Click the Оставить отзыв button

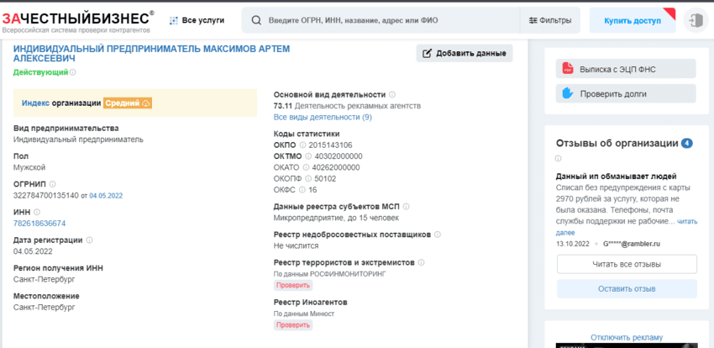coord(627,289)
